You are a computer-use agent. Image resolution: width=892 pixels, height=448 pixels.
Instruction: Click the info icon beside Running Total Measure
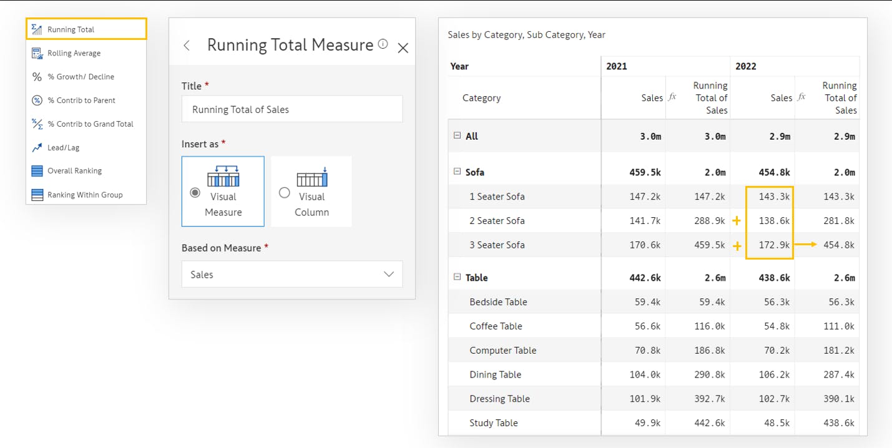click(383, 44)
